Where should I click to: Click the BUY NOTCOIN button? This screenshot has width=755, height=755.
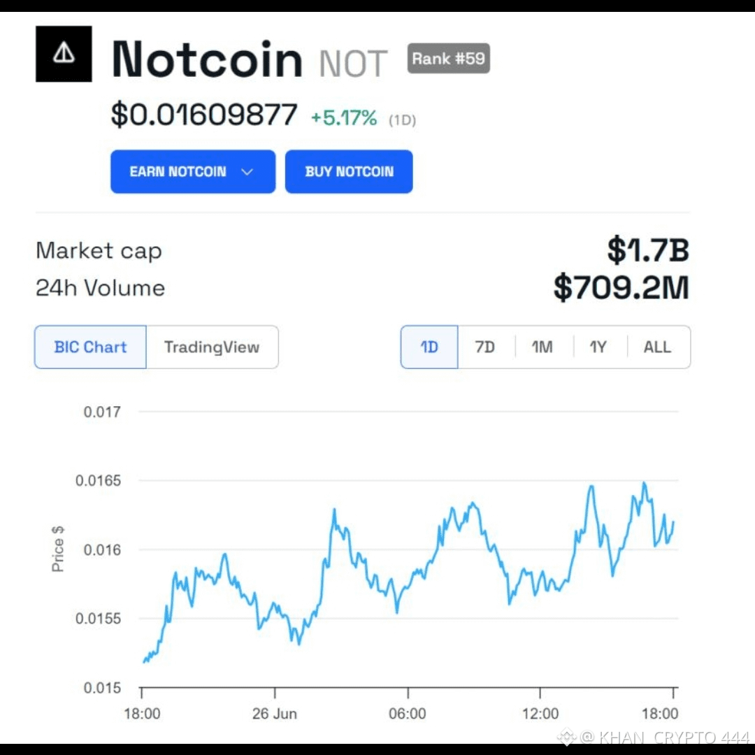pyautogui.click(x=349, y=172)
